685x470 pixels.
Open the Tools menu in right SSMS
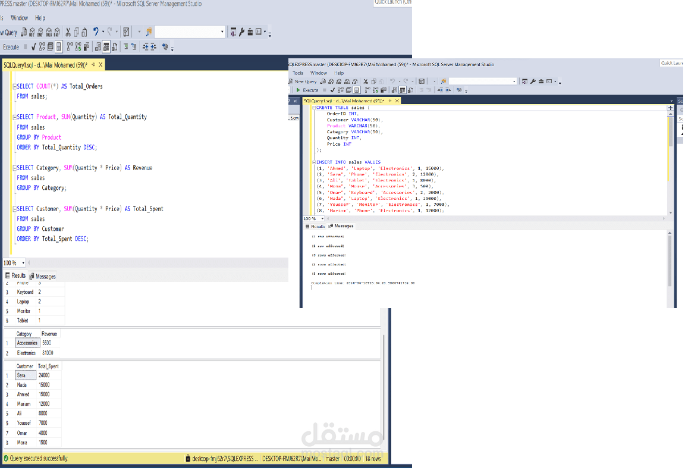coord(298,73)
